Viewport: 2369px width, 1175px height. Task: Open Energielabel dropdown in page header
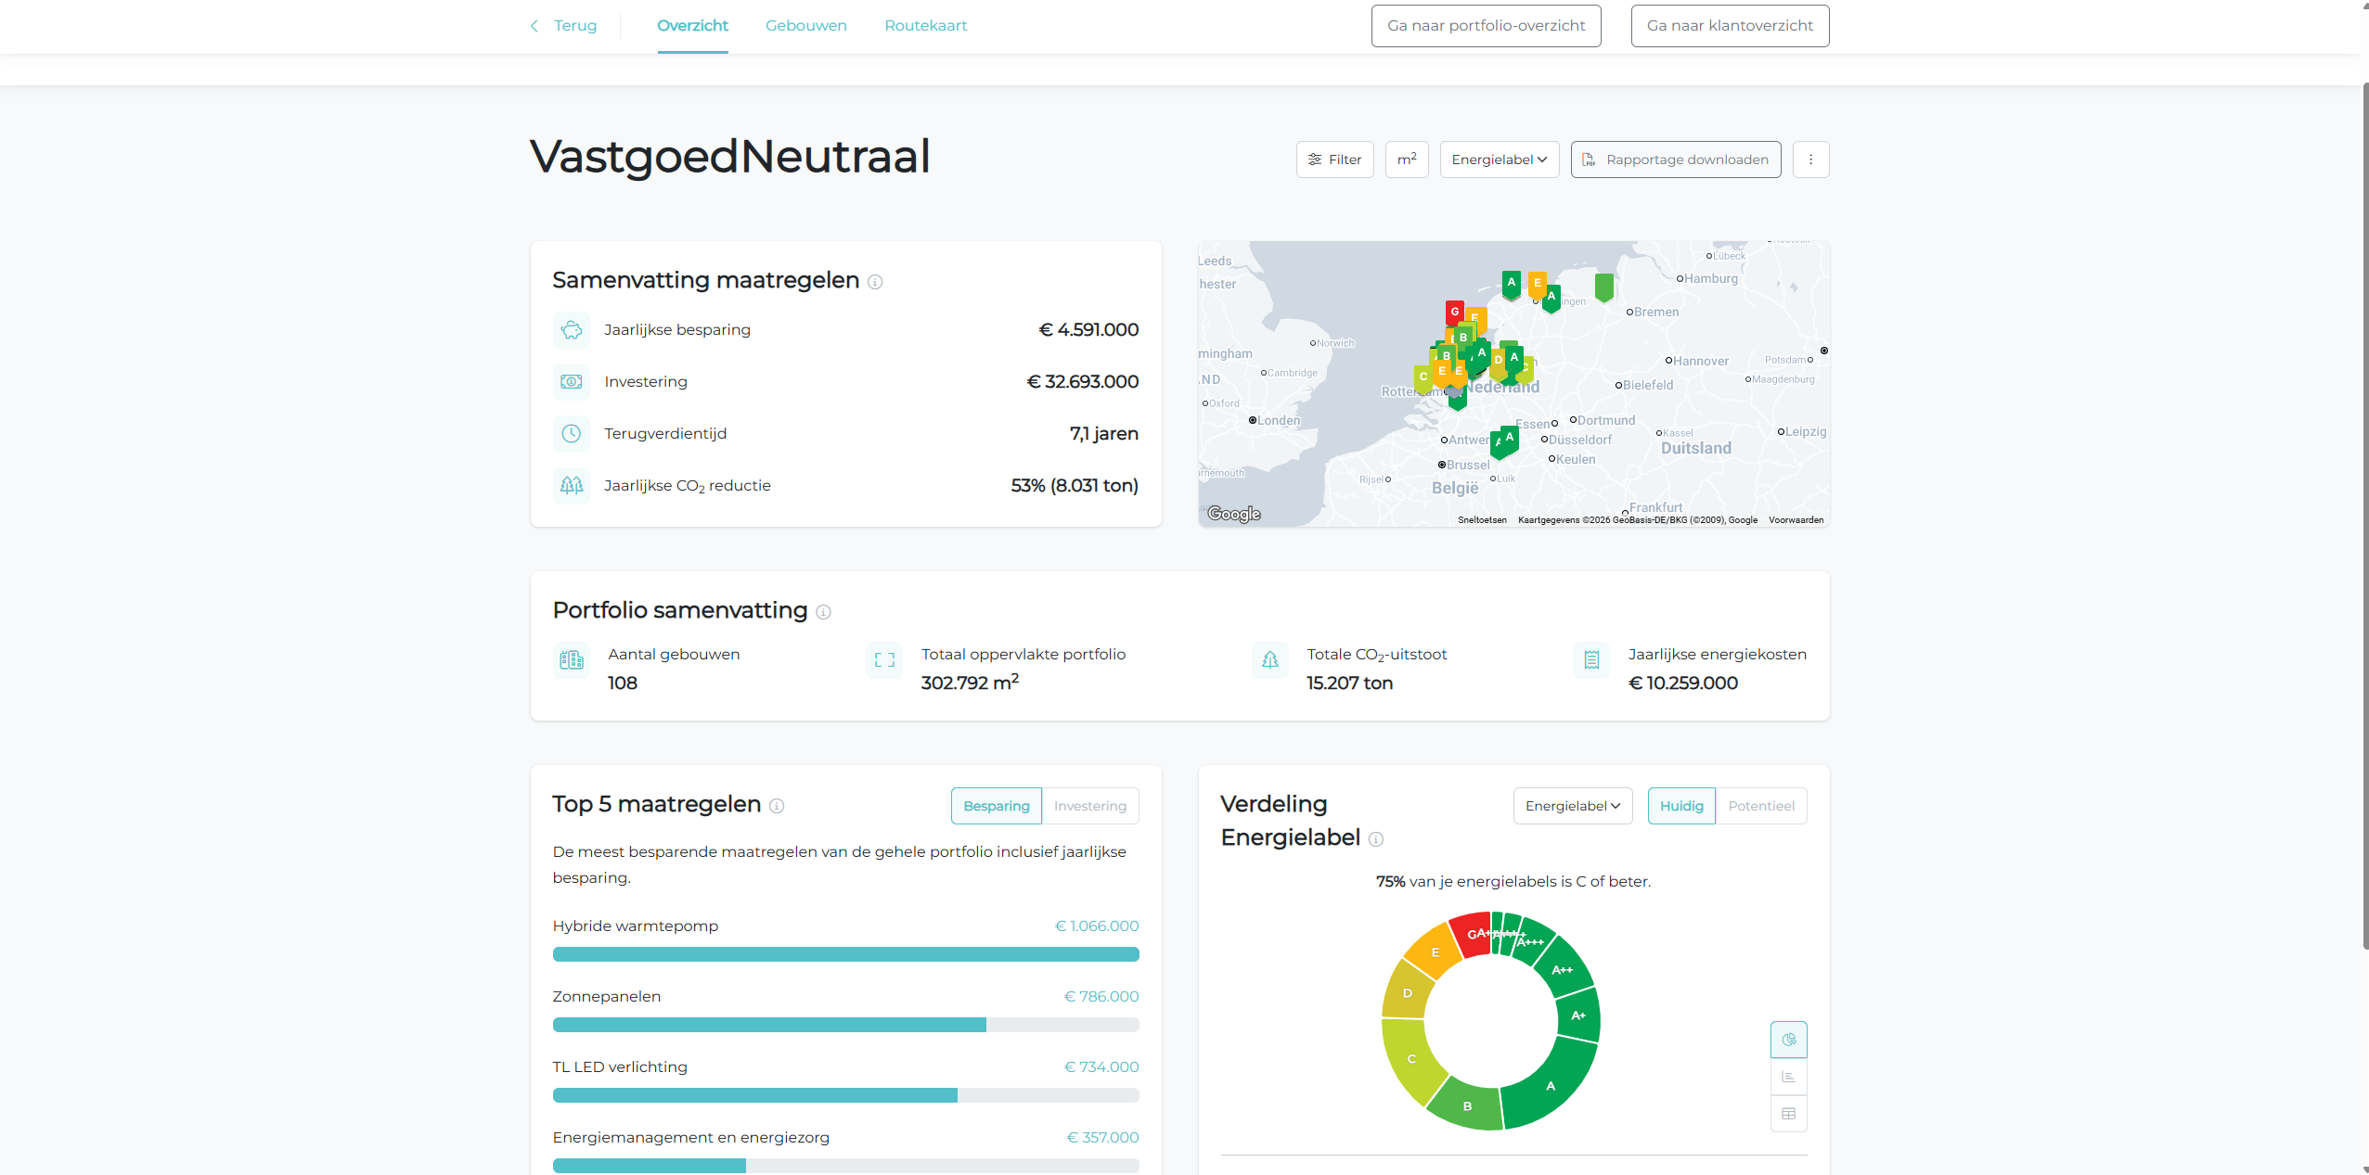1499,160
